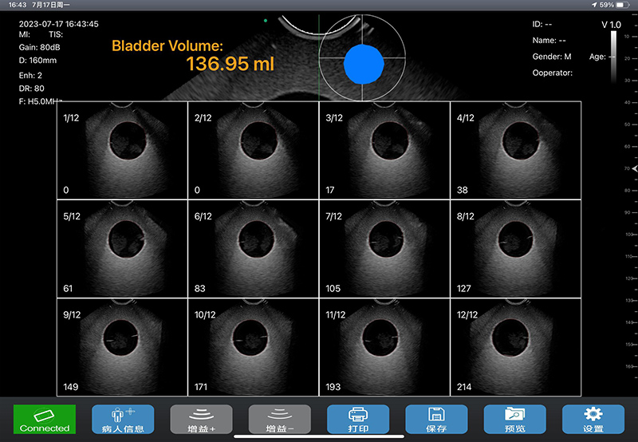This screenshot has width=638, height=442.
Task: Increase gain with 增益+ button
Action: click(201, 420)
